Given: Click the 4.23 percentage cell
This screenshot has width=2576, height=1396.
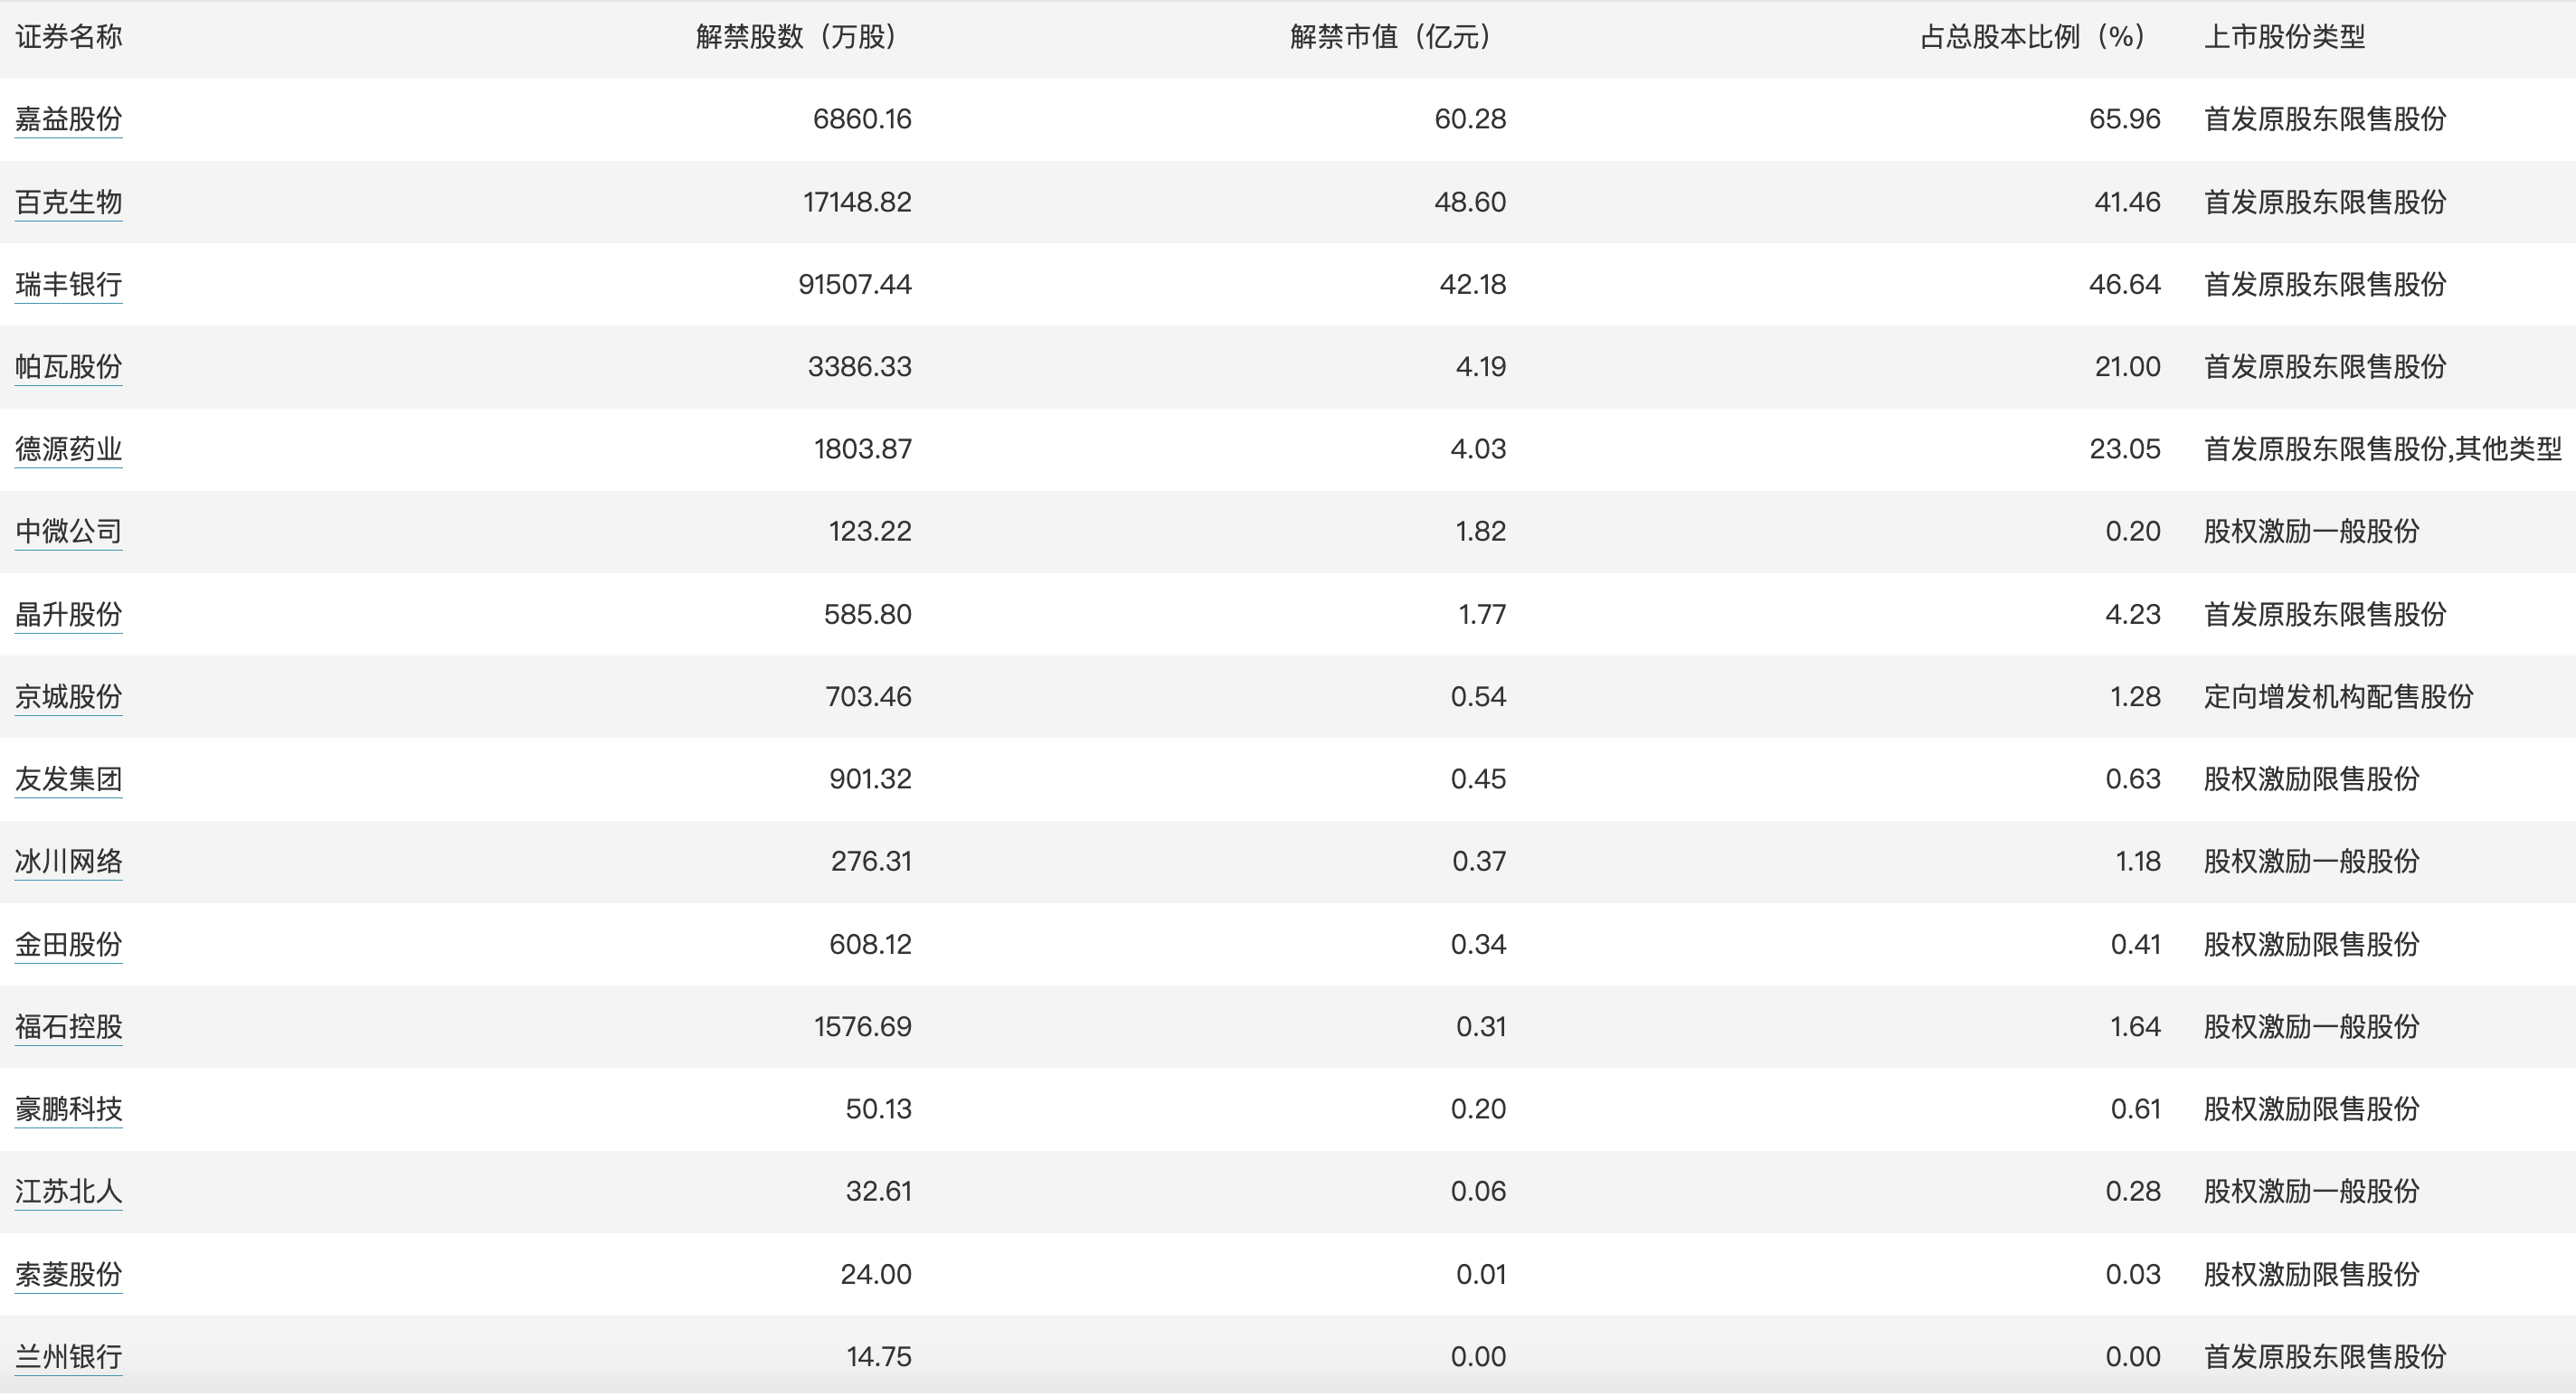Looking at the screenshot, I should (x=2133, y=615).
